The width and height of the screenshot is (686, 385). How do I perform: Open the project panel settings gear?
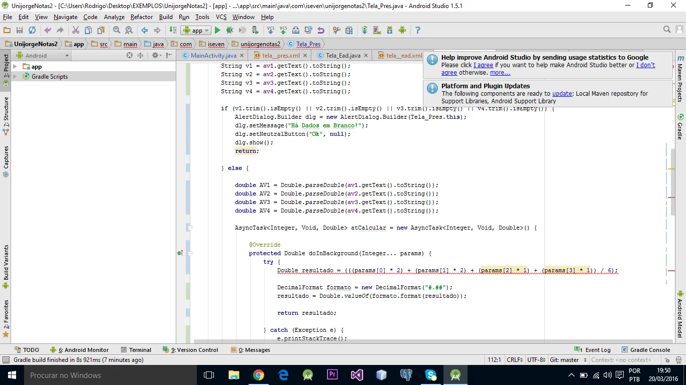156,56
